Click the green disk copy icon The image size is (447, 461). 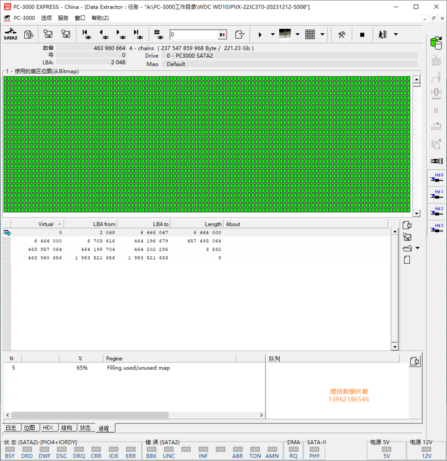pos(436,43)
